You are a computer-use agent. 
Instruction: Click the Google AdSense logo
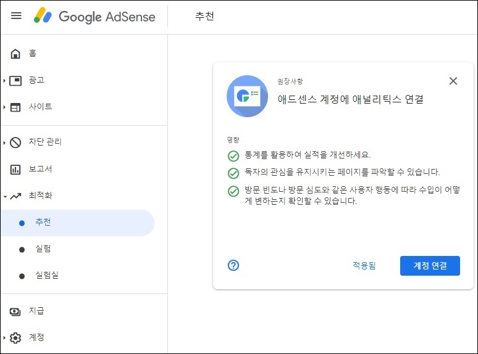[94, 16]
